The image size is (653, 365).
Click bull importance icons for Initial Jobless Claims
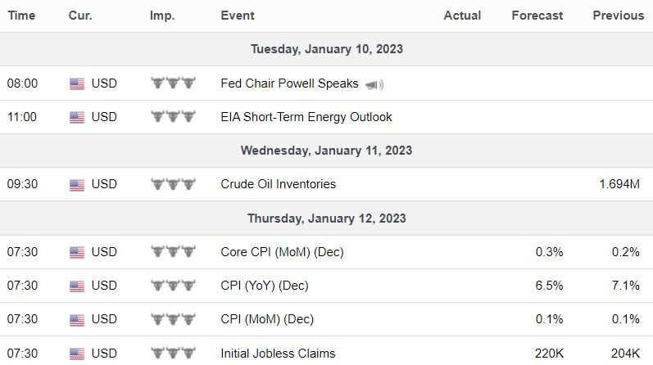pos(175,354)
